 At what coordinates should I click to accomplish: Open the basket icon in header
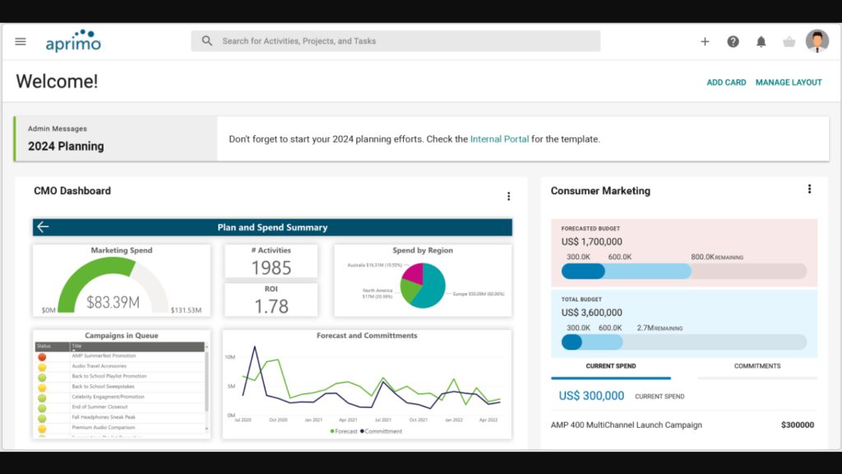coord(789,42)
